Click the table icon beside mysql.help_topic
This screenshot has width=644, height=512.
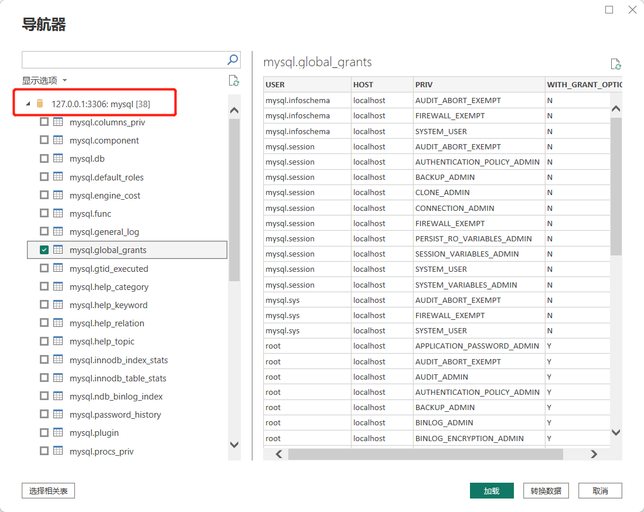(58, 341)
